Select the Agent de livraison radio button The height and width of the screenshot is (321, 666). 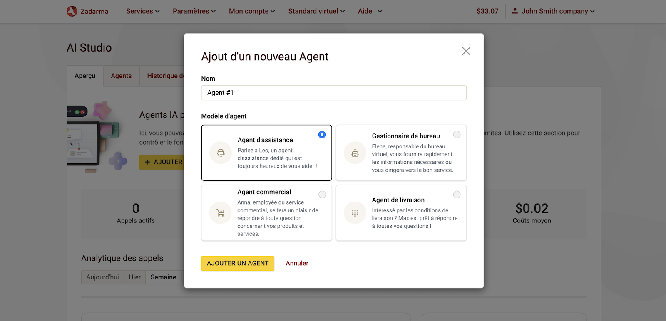click(457, 195)
